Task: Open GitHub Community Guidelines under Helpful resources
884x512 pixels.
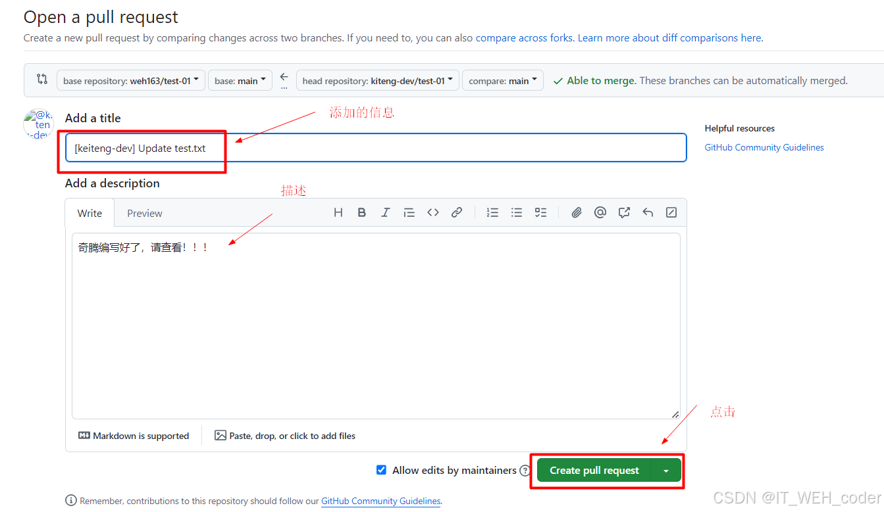Action: point(764,148)
